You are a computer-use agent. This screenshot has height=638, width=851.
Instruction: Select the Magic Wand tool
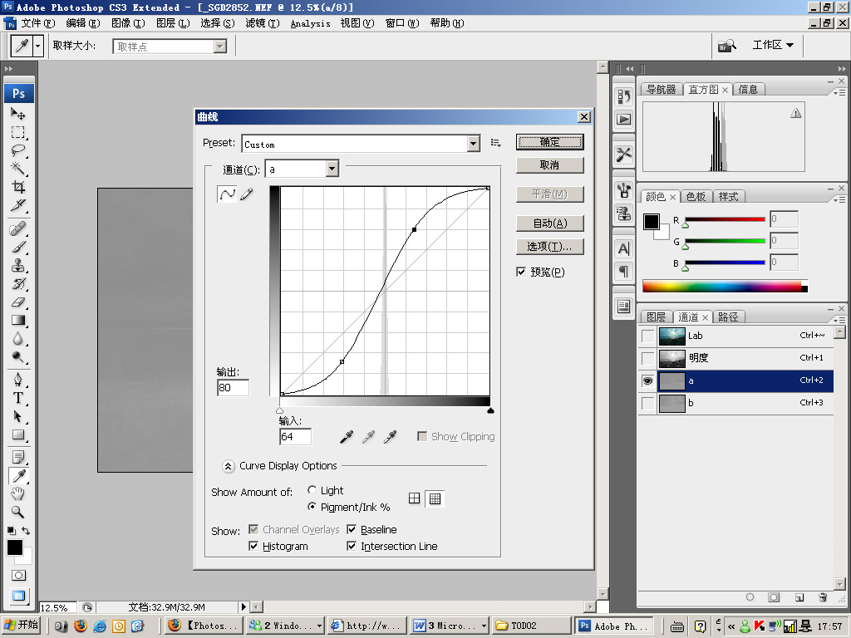(x=18, y=169)
